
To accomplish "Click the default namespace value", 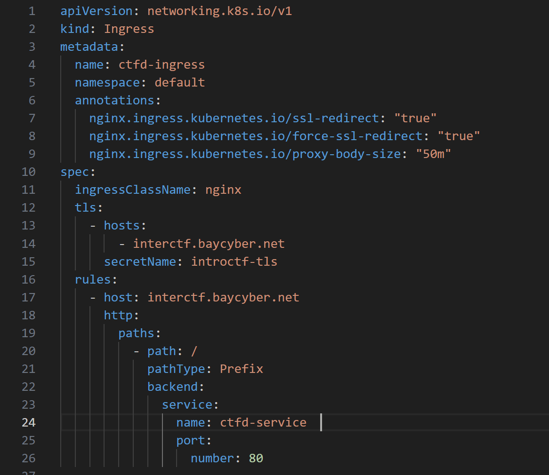I will click(179, 83).
